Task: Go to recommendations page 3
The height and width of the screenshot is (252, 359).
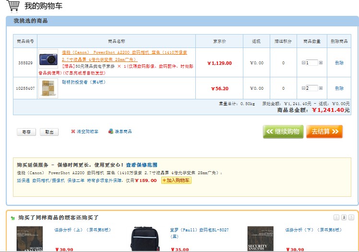Action: click(x=351, y=217)
